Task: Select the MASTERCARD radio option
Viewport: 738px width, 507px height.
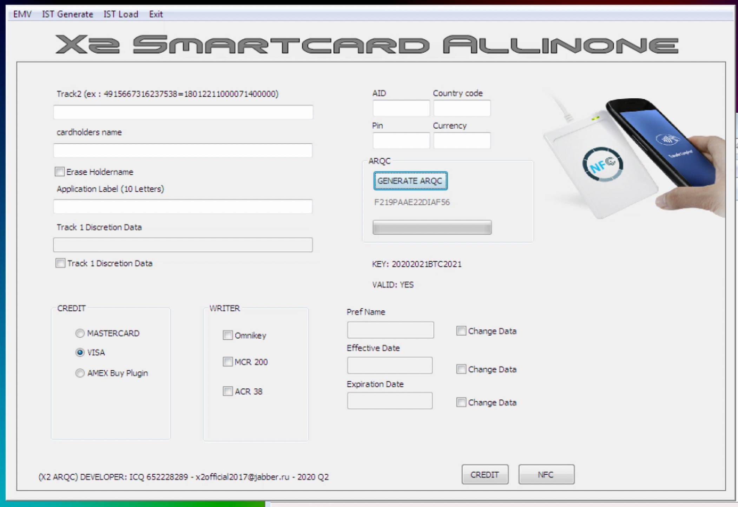Action: (x=80, y=333)
